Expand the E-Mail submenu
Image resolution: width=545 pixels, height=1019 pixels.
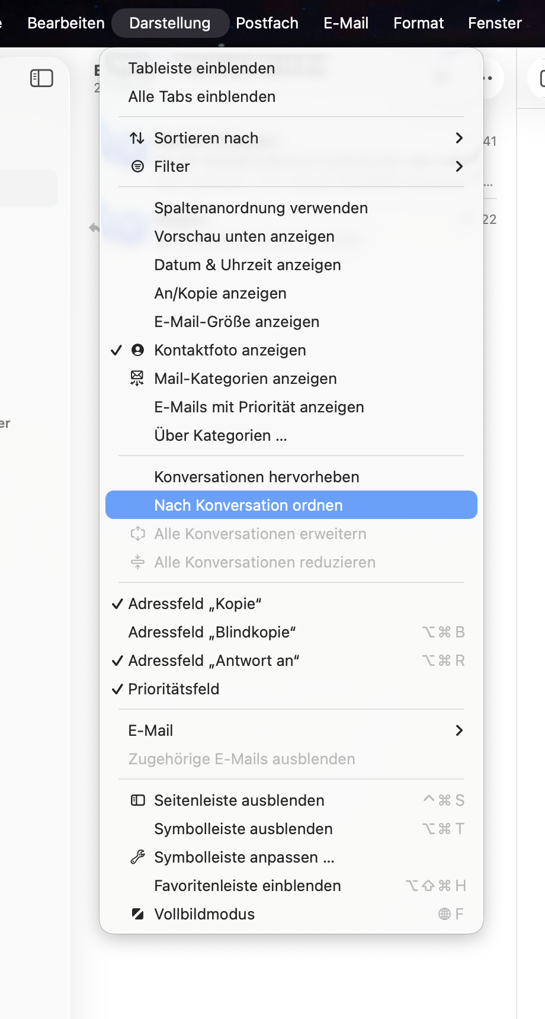291,730
